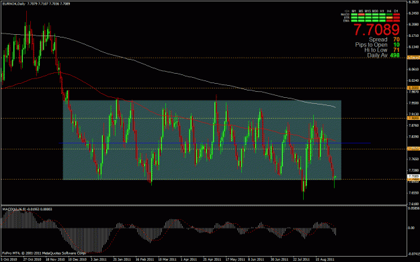Click the H1 column header
The image size is (420, 262).
coord(382,11)
